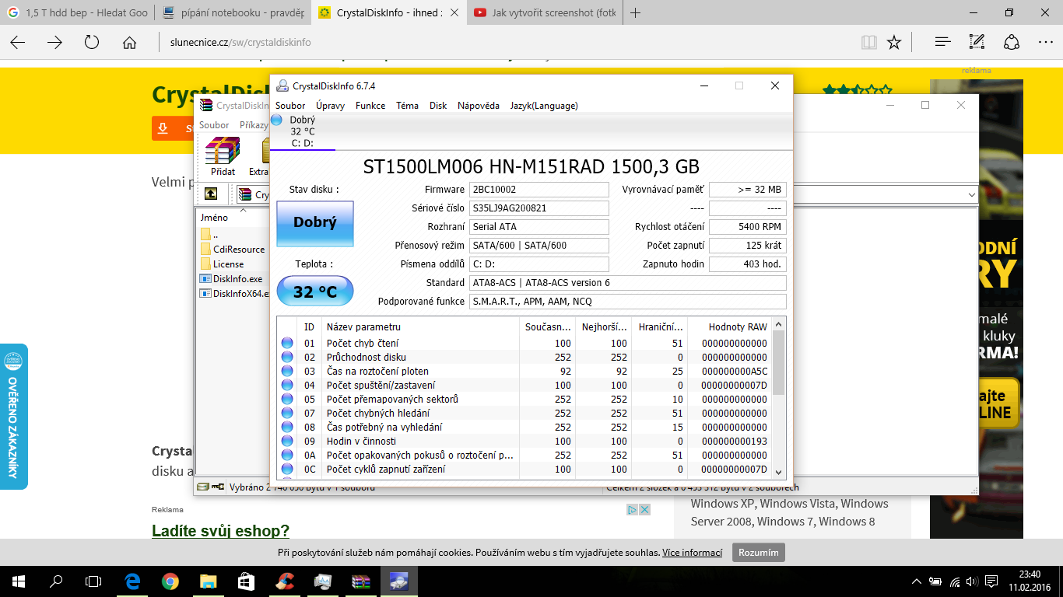Open the Funkce menu
This screenshot has width=1063, height=597.
tap(370, 106)
